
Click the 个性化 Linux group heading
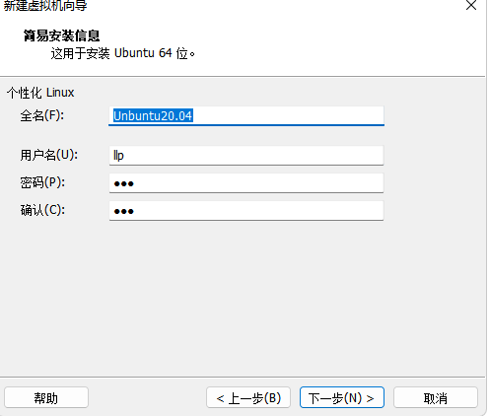(x=40, y=93)
